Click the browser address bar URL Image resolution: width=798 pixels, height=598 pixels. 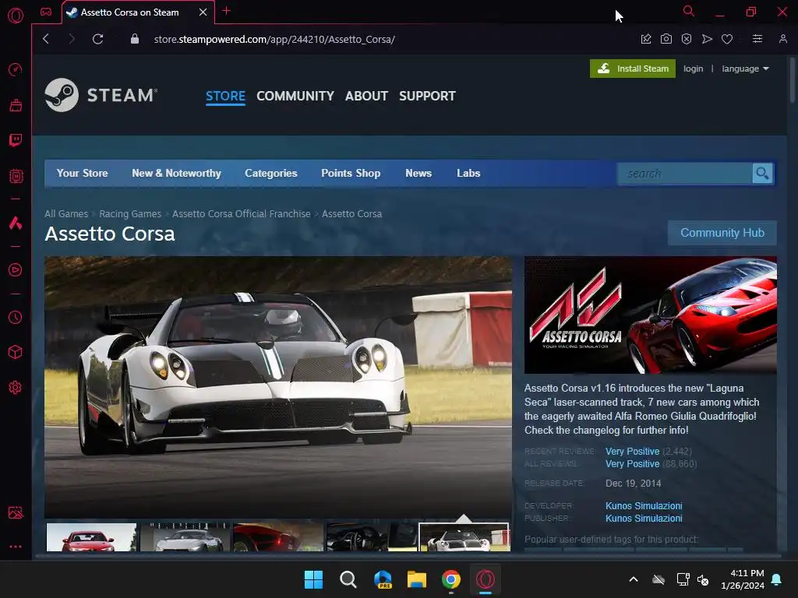point(274,39)
